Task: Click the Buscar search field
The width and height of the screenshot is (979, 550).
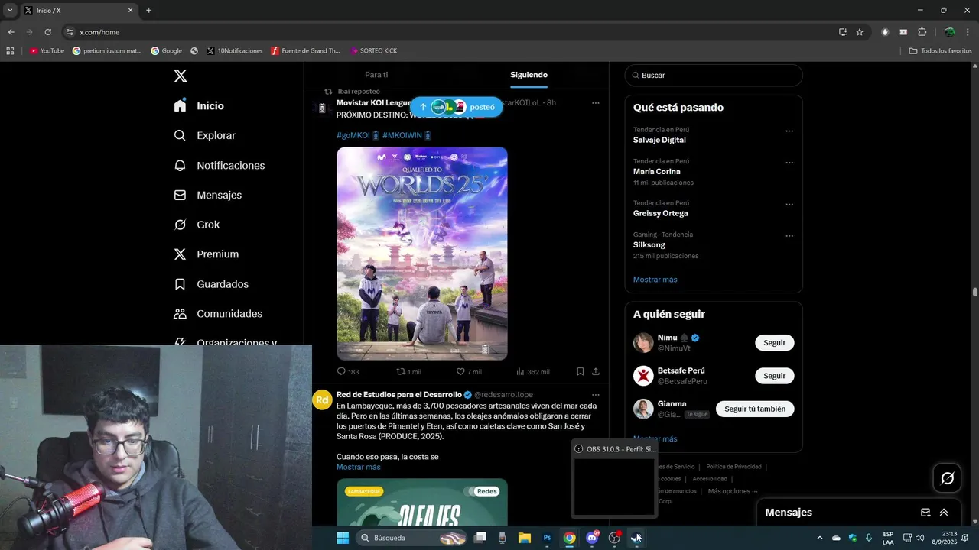Action: coord(714,76)
